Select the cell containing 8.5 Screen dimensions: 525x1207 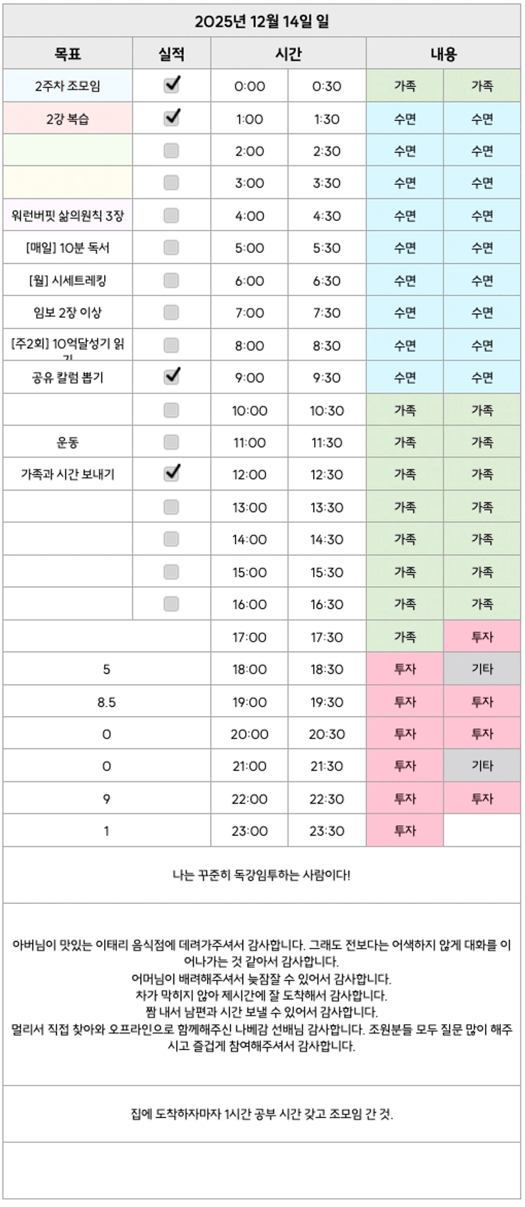107,702
